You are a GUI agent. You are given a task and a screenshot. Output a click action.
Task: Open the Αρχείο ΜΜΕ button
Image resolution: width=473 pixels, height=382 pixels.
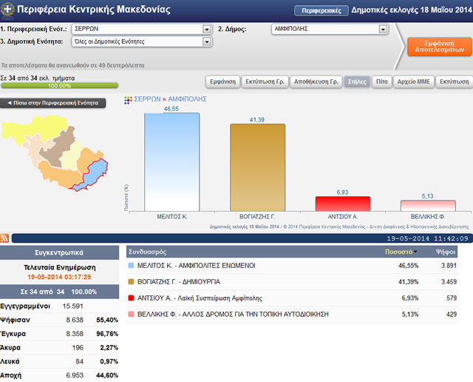(413, 81)
